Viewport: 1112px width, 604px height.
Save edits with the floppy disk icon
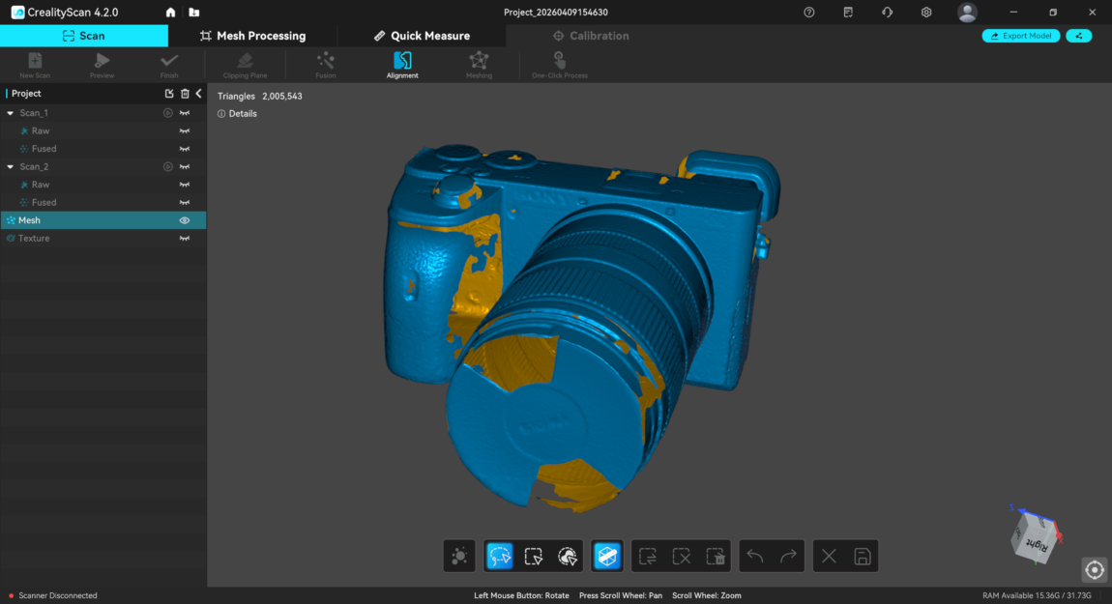coord(863,556)
